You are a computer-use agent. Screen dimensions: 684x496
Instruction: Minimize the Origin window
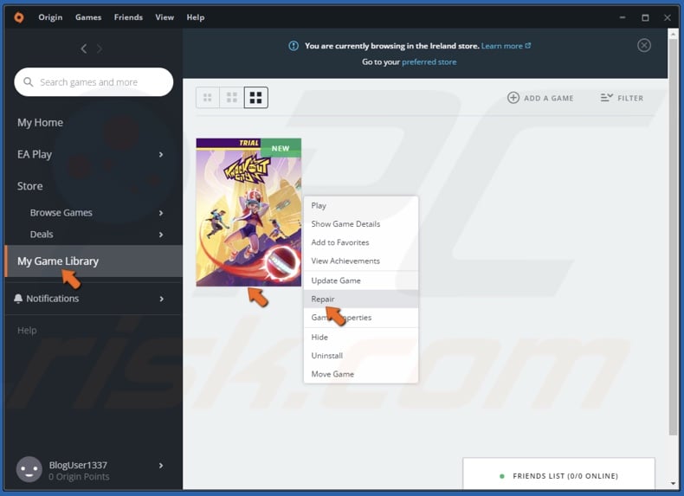pyautogui.click(x=623, y=17)
